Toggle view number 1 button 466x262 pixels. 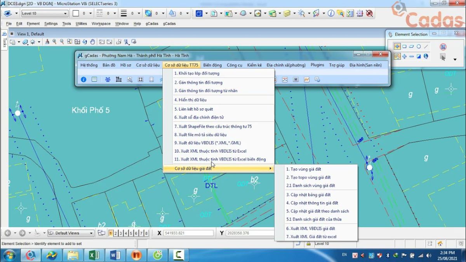coord(111,233)
